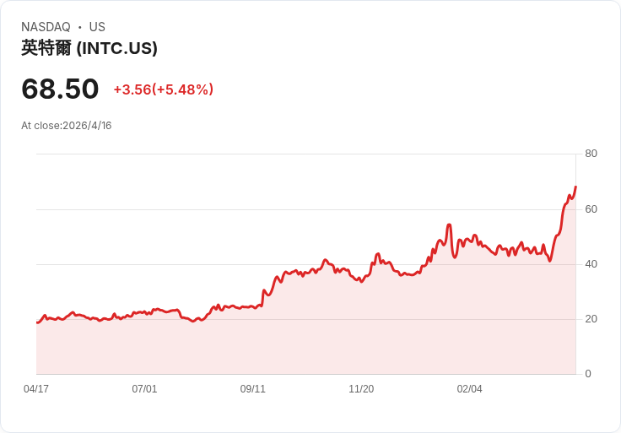Select the 02/04 date on time axis
Viewport: 621px width, 433px height.
pos(470,389)
